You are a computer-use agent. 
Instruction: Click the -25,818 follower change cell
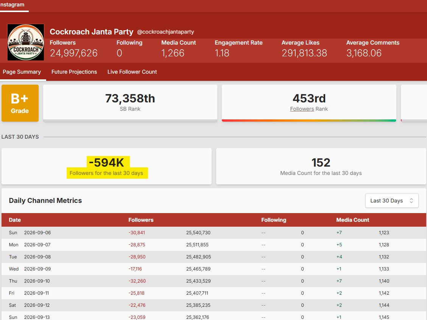click(x=136, y=293)
